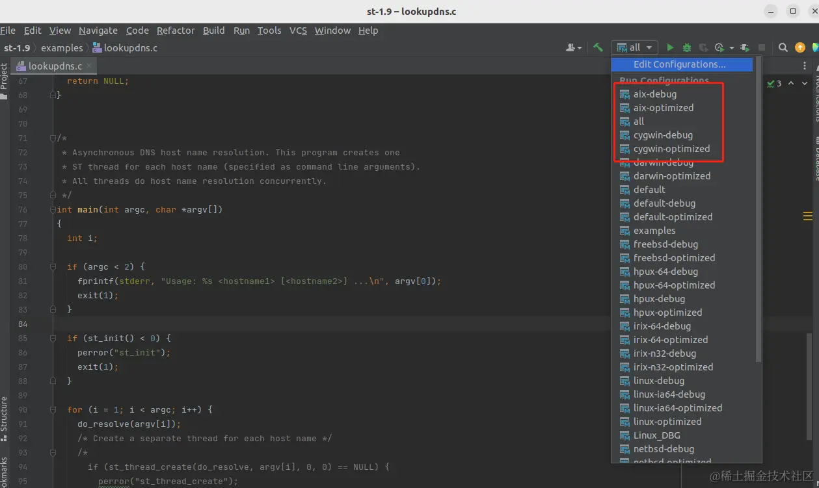Select hpux-64-optimized run configuration
This screenshot has width=819, height=488.
click(682, 285)
